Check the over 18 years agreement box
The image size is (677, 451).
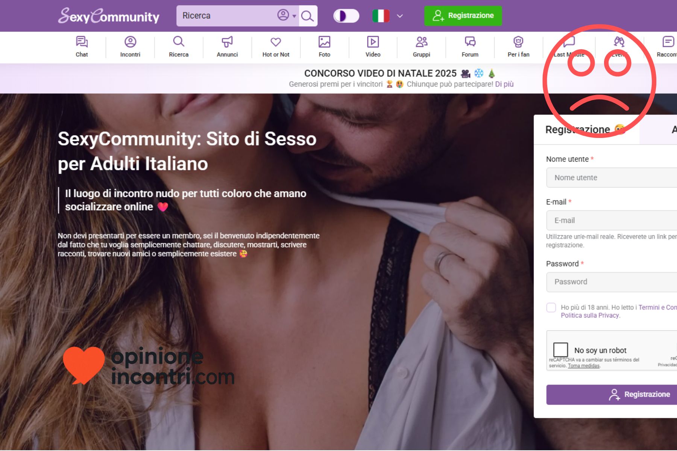point(551,307)
